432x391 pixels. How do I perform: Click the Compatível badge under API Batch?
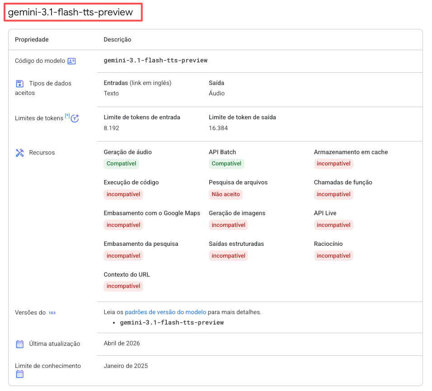tap(226, 164)
